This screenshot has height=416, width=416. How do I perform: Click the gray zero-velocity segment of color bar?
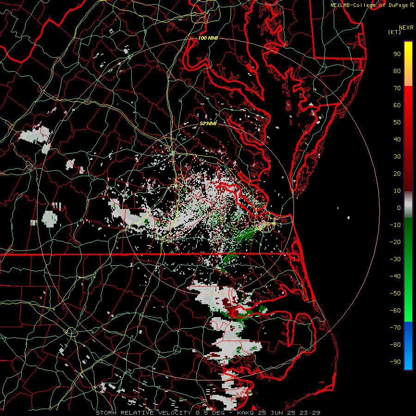[408, 205]
